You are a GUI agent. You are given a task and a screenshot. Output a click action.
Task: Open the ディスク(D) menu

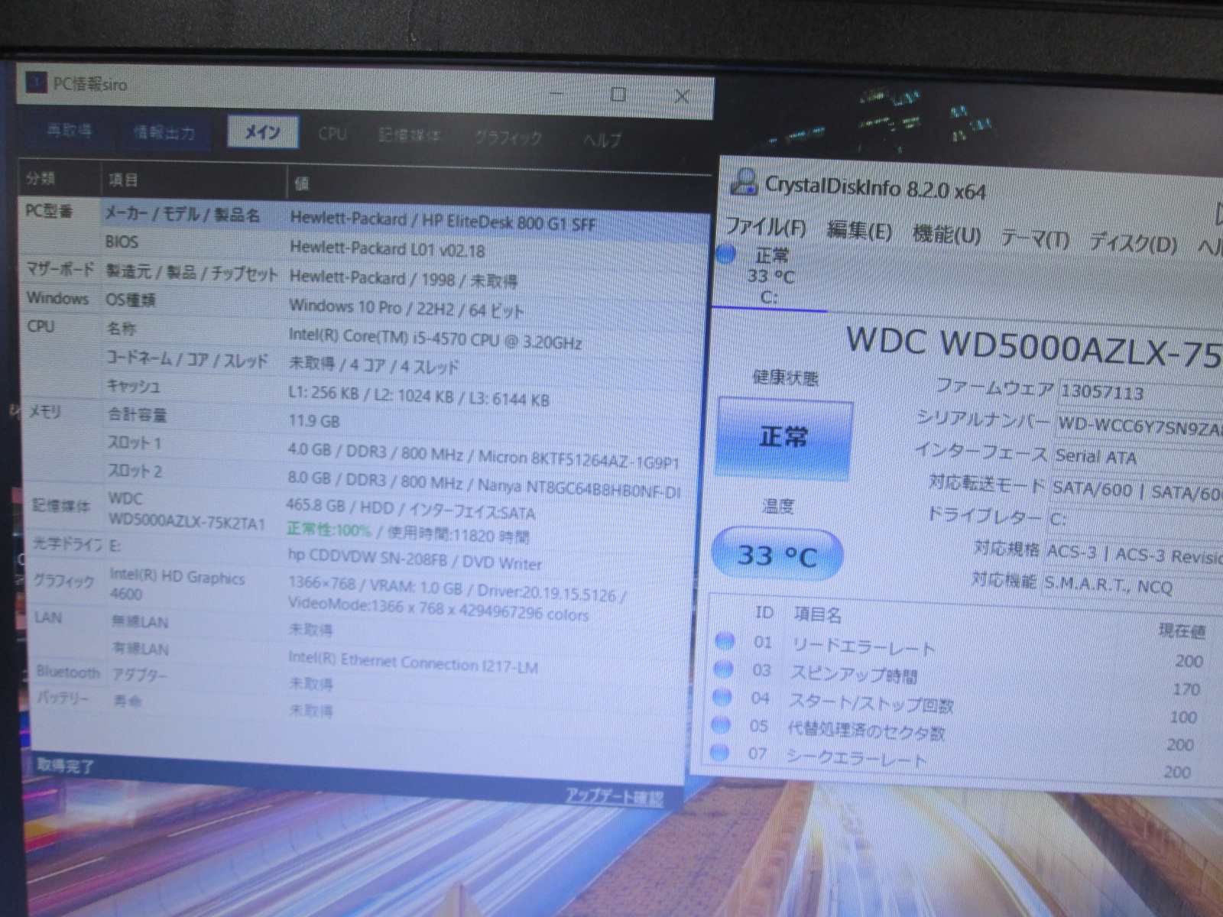coord(1134,243)
